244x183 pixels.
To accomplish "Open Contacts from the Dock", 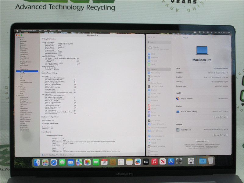I will (x=113, y=162).
